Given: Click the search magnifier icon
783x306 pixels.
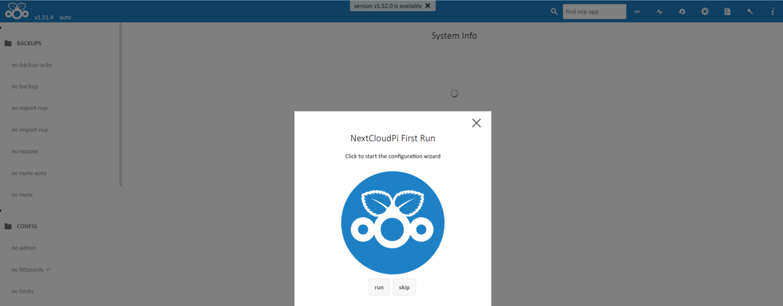Looking at the screenshot, I should (555, 12).
